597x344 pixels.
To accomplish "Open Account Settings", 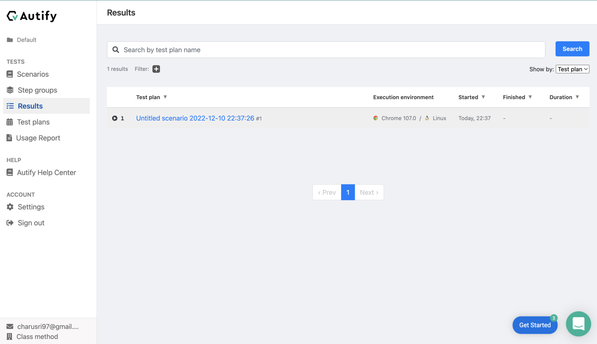I will point(31,207).
